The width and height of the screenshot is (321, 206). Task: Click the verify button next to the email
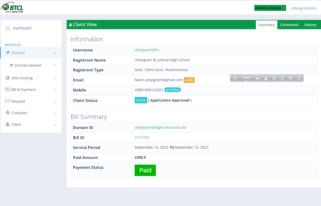pos(189,80)
